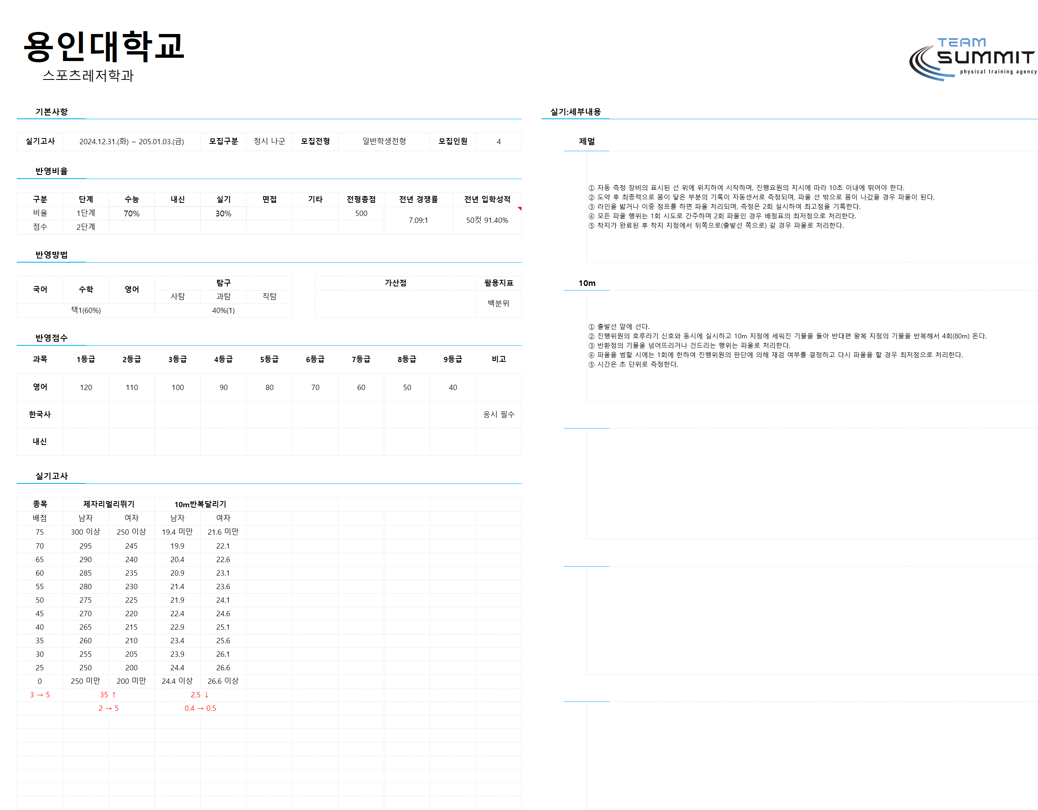
Task: Click the 반영비율 section header
Action: (51, 171)
